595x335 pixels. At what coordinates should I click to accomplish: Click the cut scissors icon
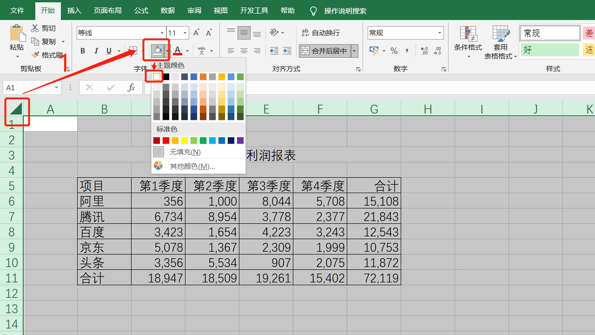35,28
